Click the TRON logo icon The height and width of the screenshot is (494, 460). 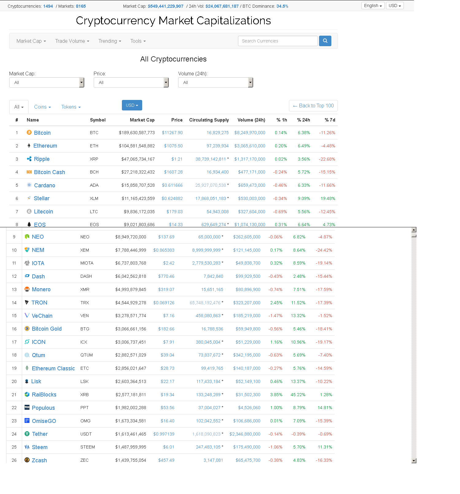pyautogui.click(x=27, y=302)
